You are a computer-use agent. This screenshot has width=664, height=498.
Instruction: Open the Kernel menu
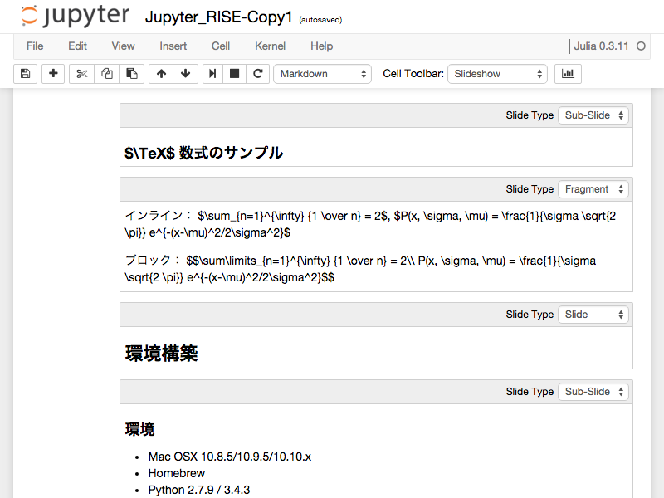pyautogui.click(x=270, y=46)
